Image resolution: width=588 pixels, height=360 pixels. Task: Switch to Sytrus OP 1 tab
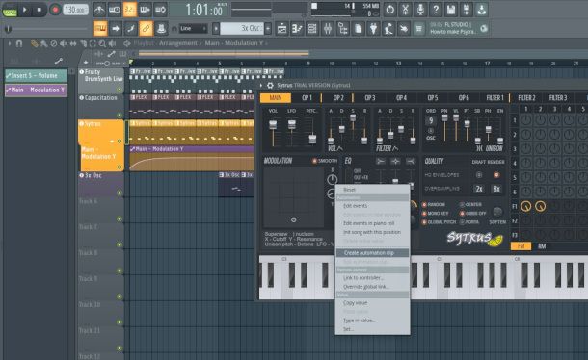click(x=307, y=98)
